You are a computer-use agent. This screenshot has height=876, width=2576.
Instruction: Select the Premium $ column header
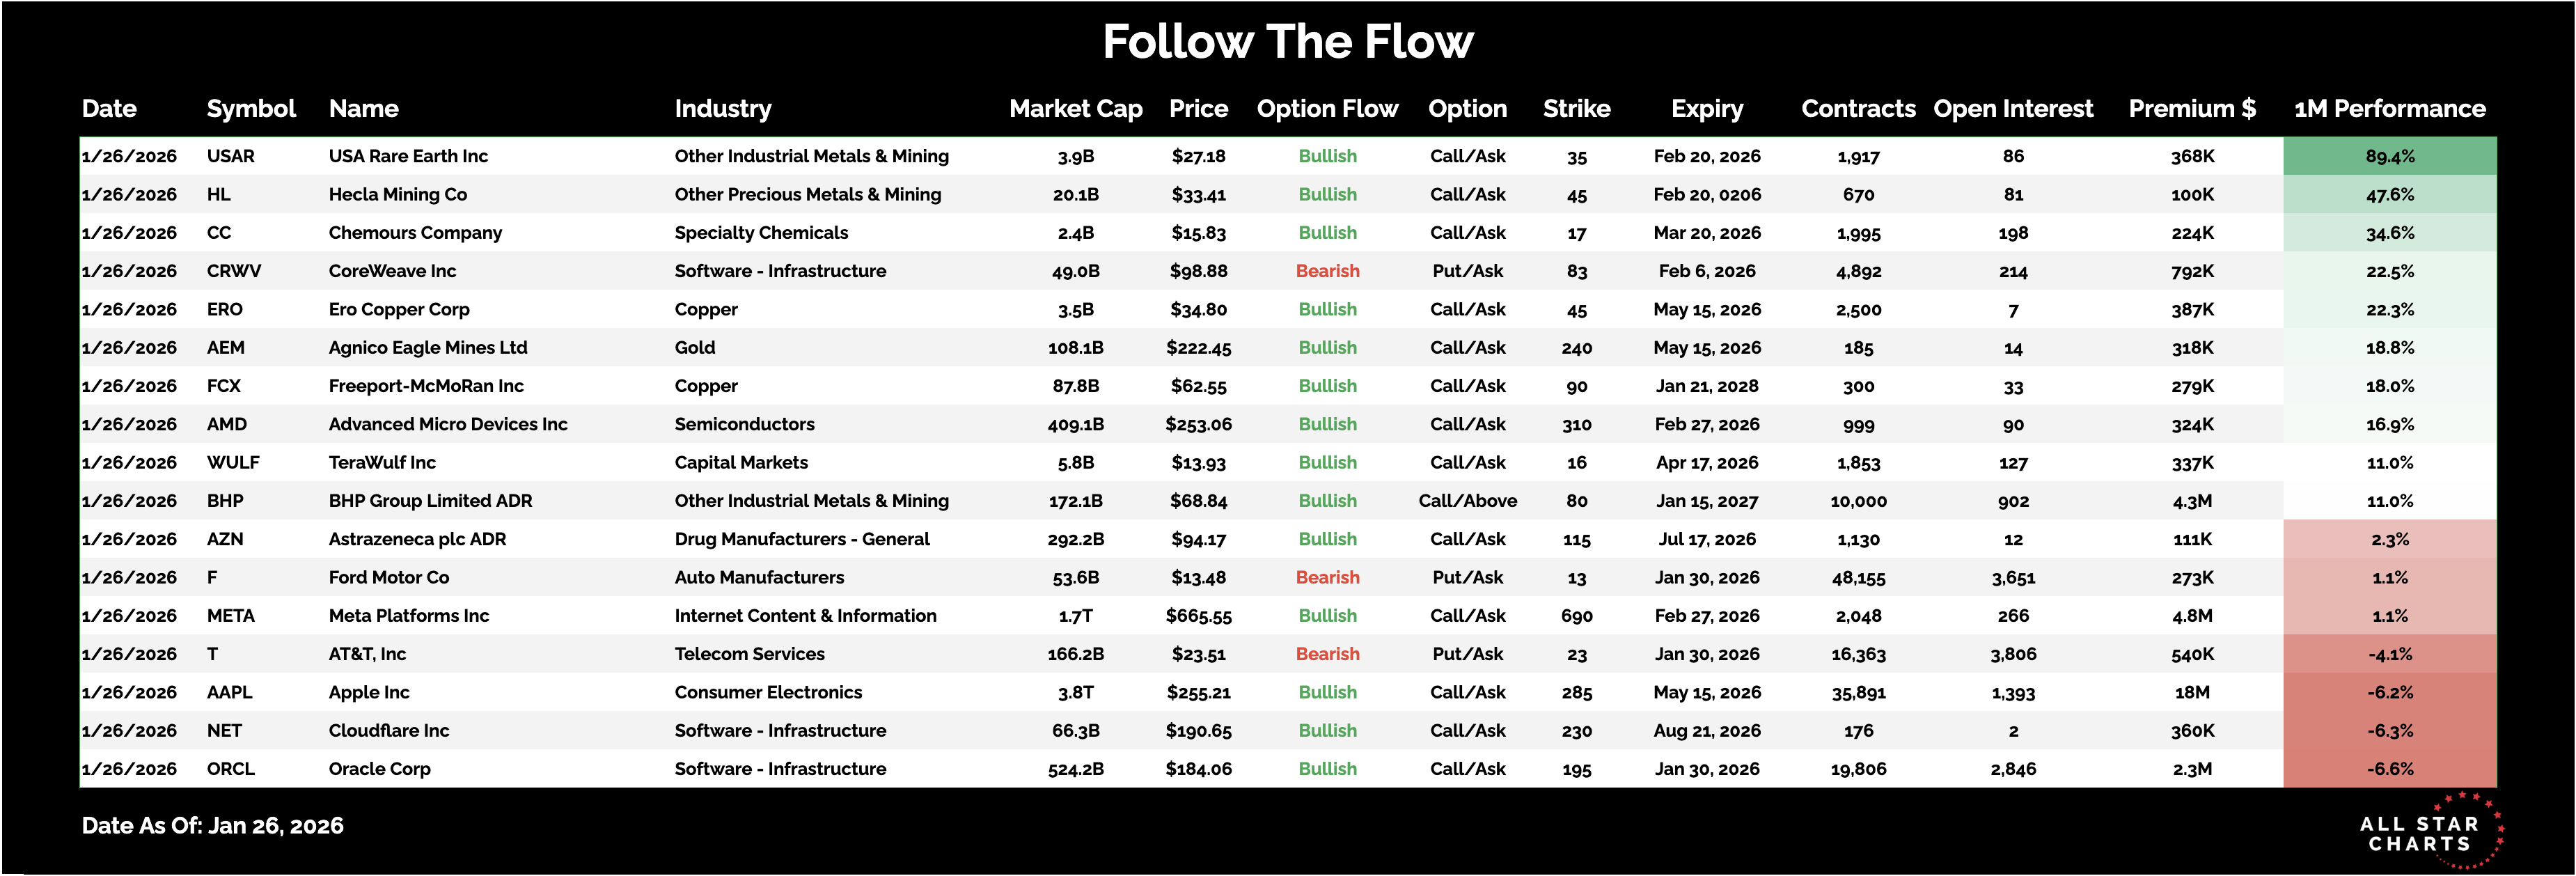click(x=2191, y=109)
